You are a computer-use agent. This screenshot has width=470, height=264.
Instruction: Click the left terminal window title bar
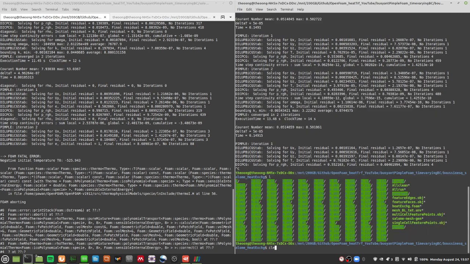[x=117, y=3]
